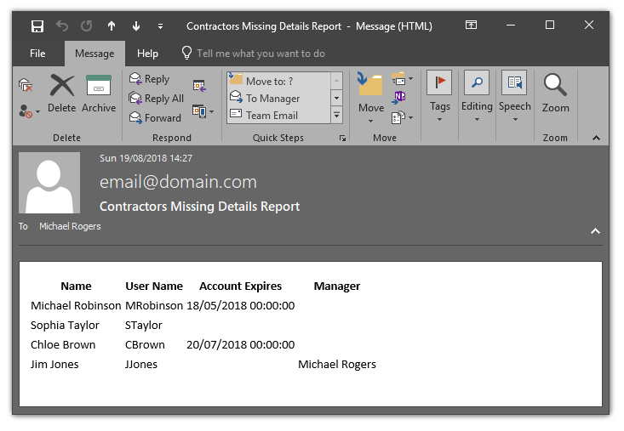Open the File menu
The image size is (624, 431).
(x=37, y=54)
